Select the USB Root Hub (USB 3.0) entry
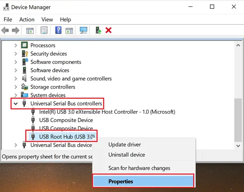This screenshot has height=192, width=244. tap(66, 137)
